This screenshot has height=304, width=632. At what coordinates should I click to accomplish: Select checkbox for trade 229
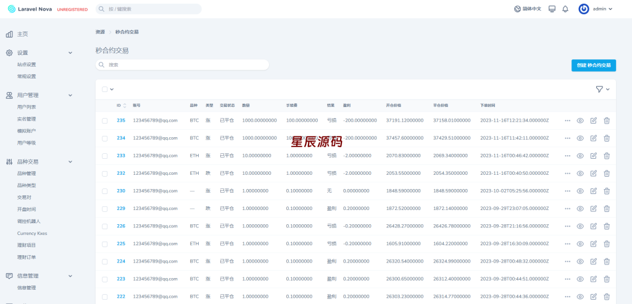105,209
